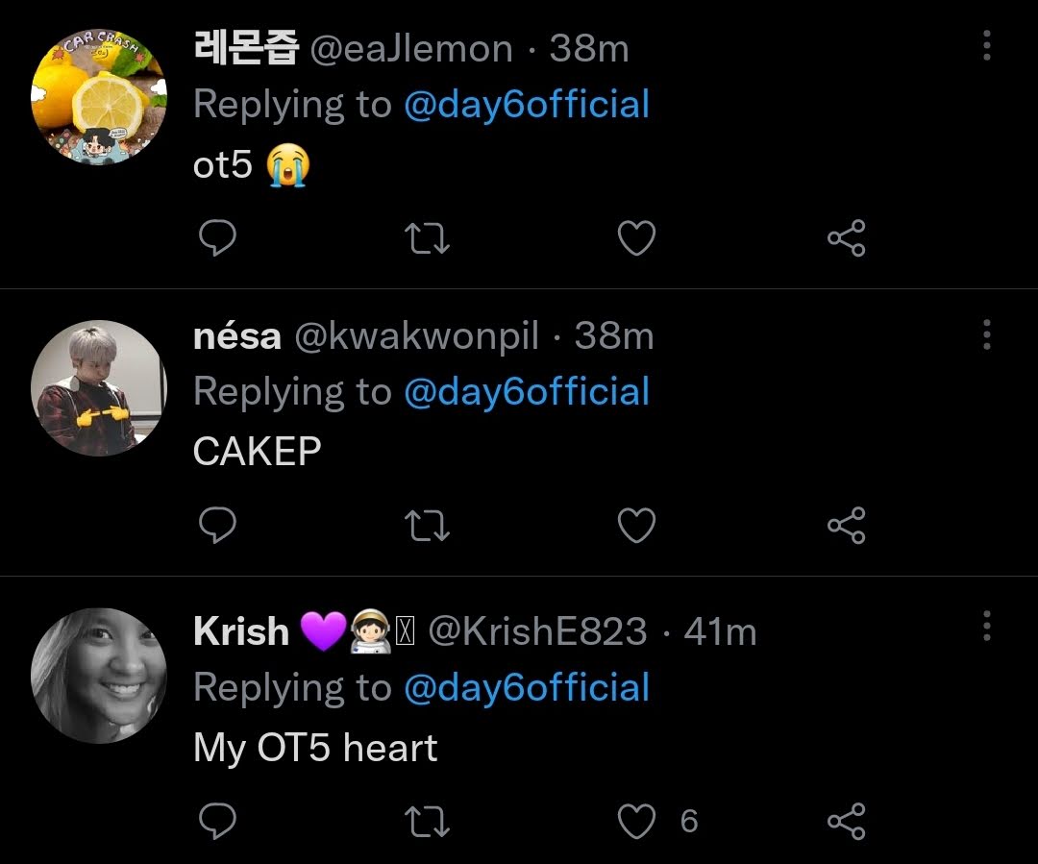Open more options for eaJlemon tweet
This screenshot has width=1038, height=864.
[x=986, y=46]
